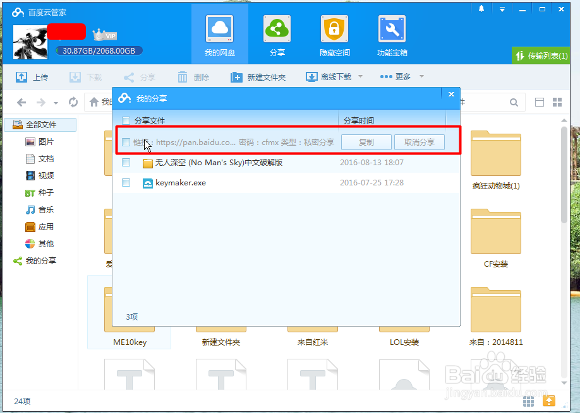Click the 分享 toolbar button
The image size is (580, 413).
(x=140, y=77)
